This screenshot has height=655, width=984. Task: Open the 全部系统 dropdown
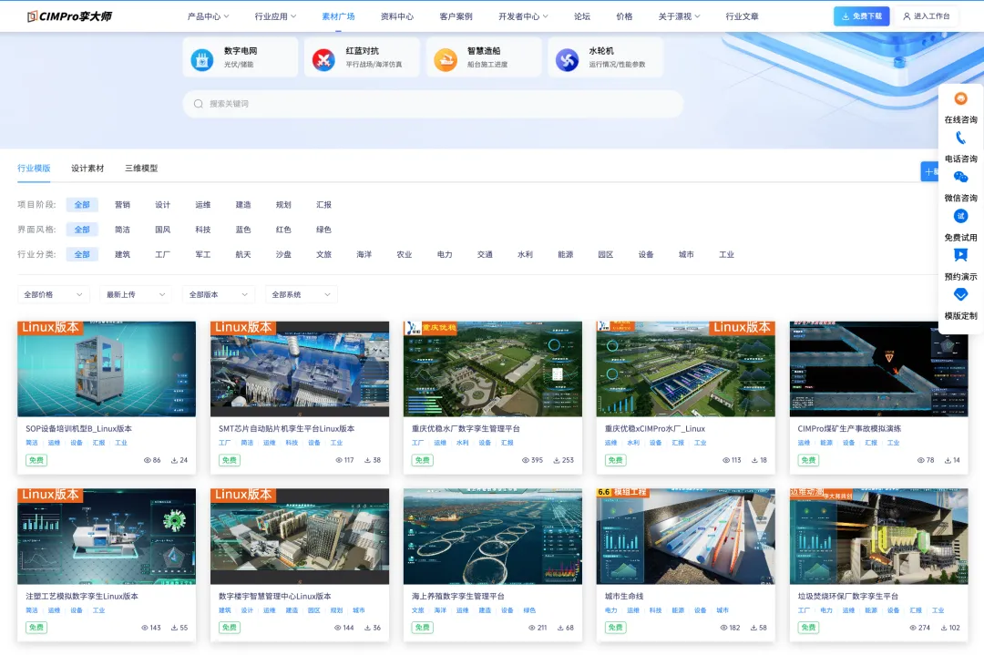302,294
